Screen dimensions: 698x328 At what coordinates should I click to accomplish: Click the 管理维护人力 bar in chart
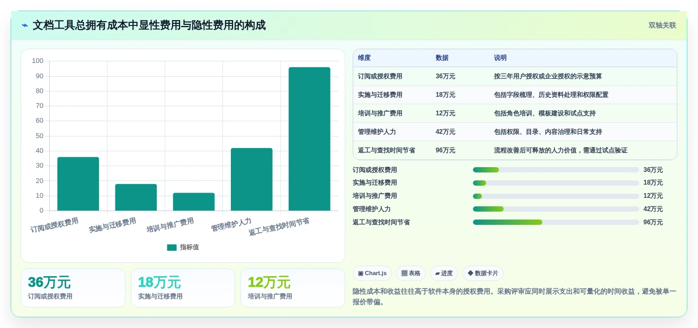click(252, 179)
